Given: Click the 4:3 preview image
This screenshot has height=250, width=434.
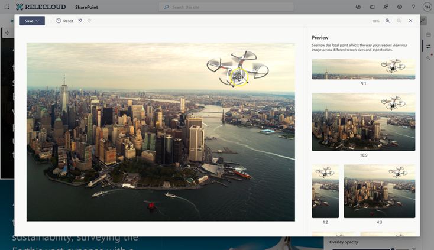Looking at the screenshot, I should click(379, 191).
